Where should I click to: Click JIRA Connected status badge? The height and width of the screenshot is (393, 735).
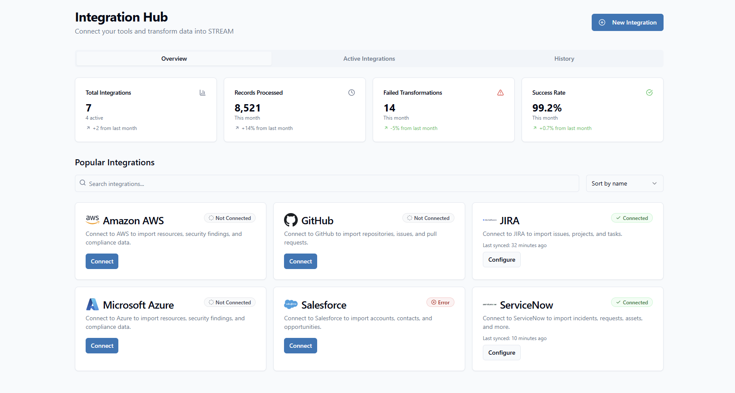click(x=632, y=218)
